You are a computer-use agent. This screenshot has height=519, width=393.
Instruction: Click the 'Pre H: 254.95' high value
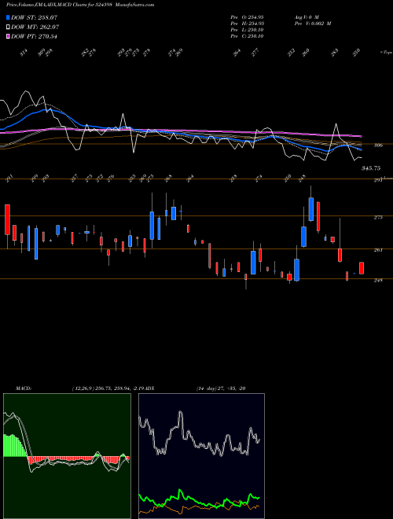(x=247, y=24)
